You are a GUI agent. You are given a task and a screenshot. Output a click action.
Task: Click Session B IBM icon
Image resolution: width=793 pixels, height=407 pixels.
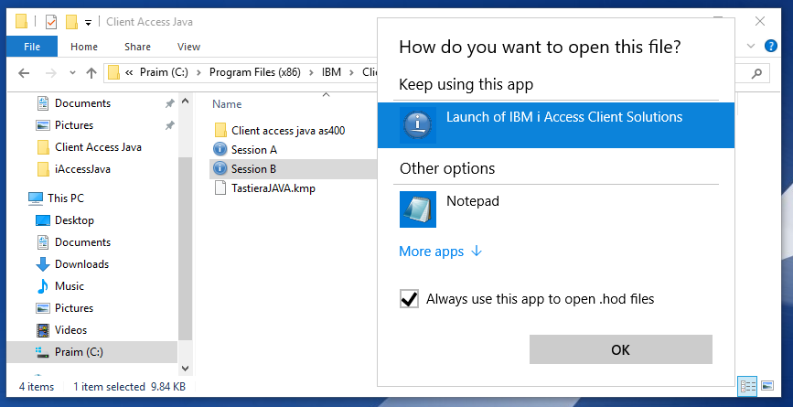[220, 169]
